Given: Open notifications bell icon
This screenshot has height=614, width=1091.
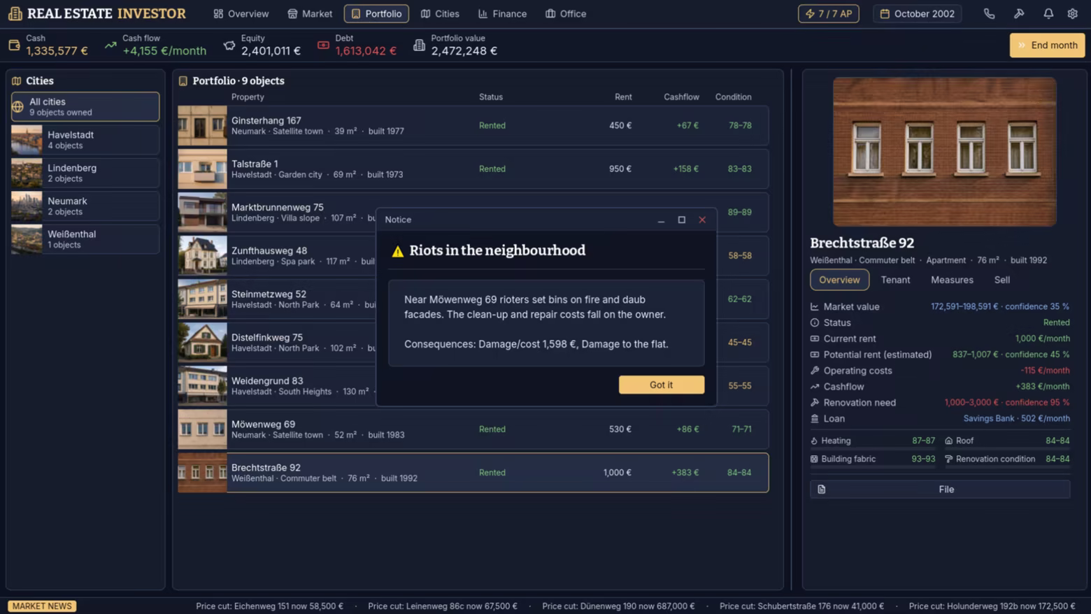Looking at the screenshot, I should point(1048,14).
